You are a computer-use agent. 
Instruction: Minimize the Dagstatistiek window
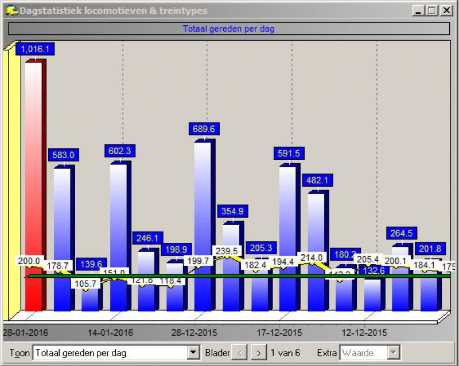419,11
